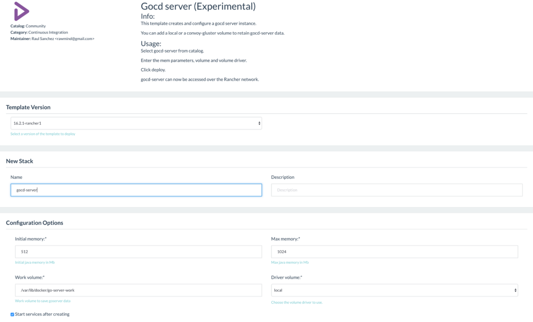
Task: Open the Template Version dropdown
Action: (x=136, y=123)
